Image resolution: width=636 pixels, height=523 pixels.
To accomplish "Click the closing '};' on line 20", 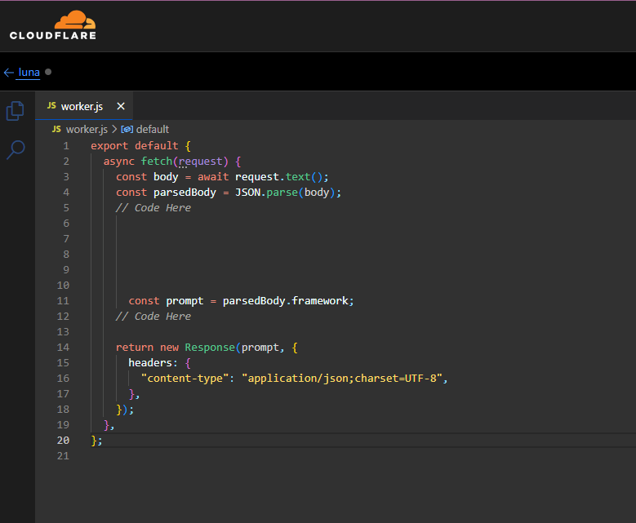I will coord(96,441).
